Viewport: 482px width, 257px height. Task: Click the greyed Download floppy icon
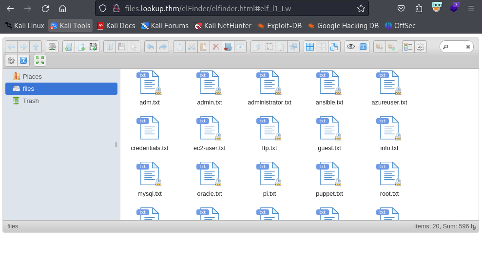pos(122,47)
